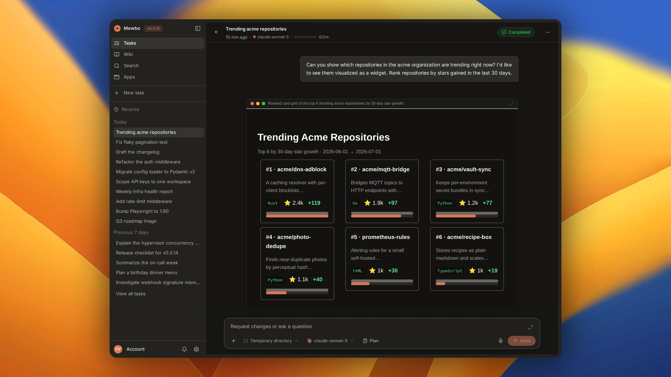Click the green dot in widget header
This screenshot has height=377, width=671.
coord(263,104)
